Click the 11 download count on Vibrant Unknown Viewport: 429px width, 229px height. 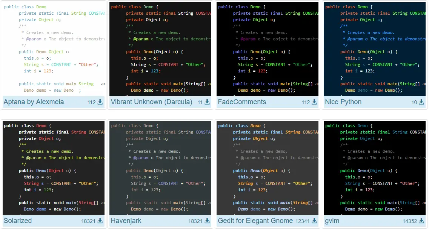tap(200, 102)
